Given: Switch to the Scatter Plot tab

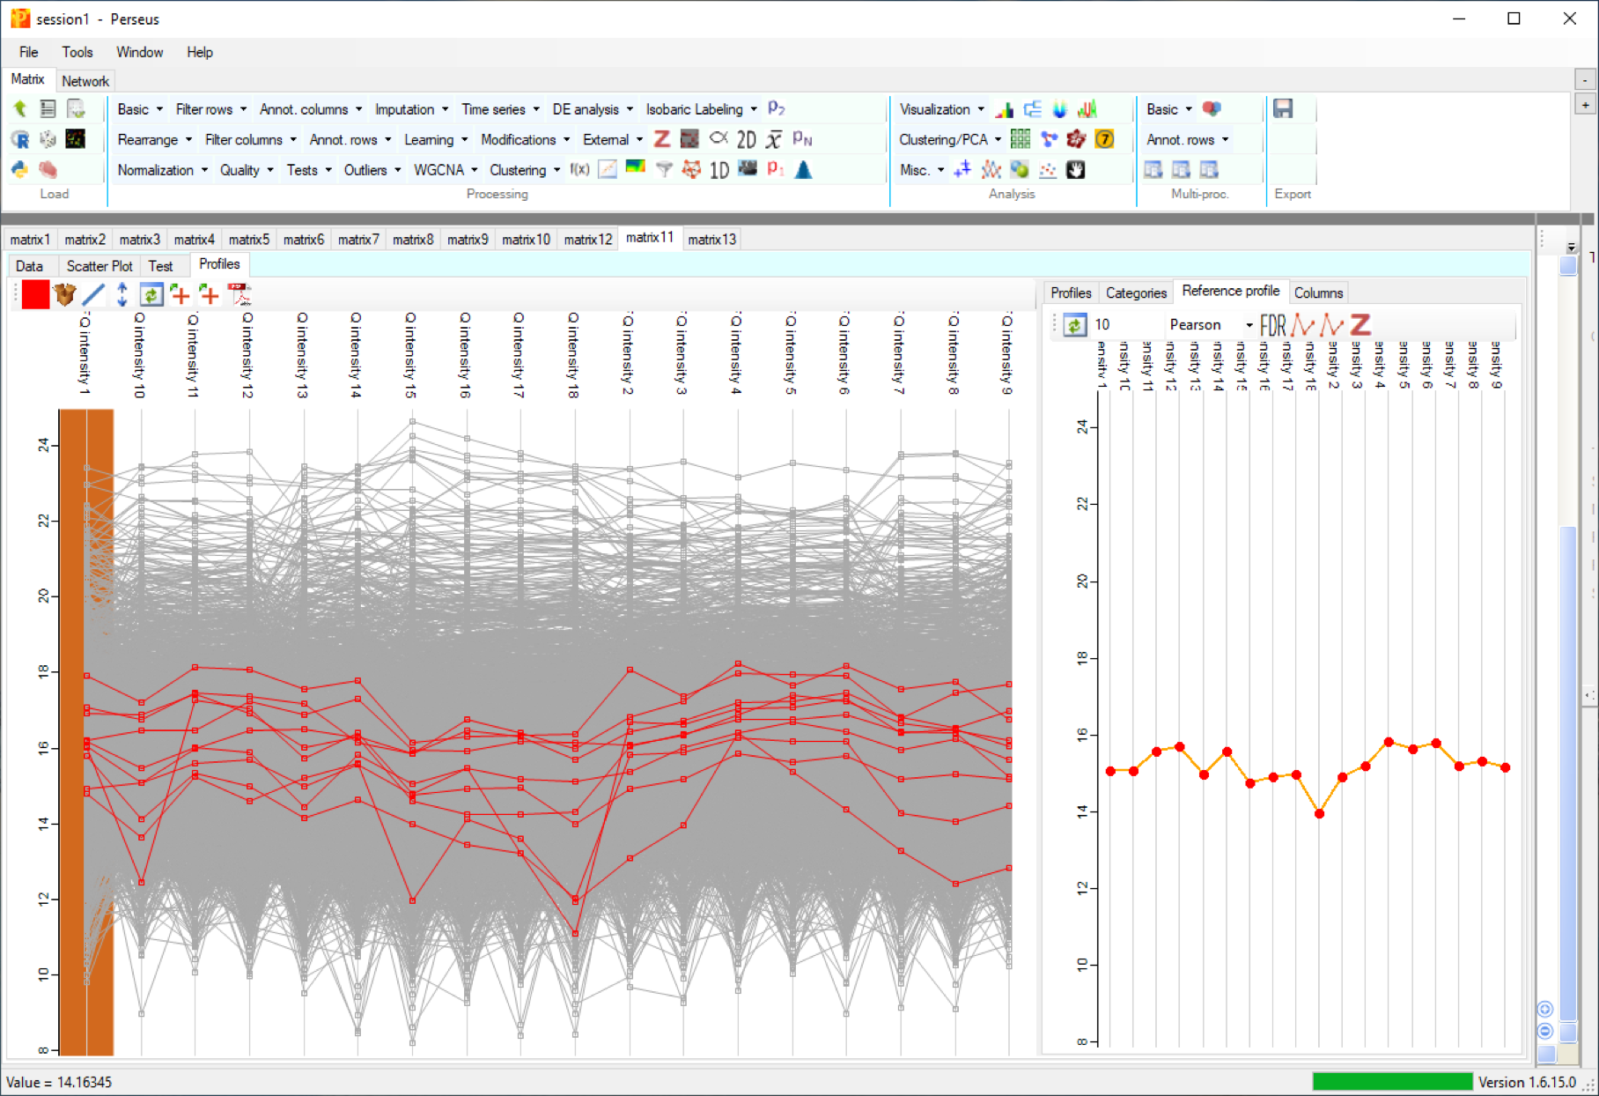Looking at the screenshot, I should 99,266.
